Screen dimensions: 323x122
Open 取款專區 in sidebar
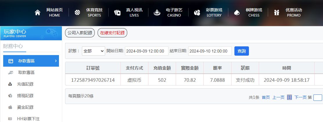pos(26,73)
